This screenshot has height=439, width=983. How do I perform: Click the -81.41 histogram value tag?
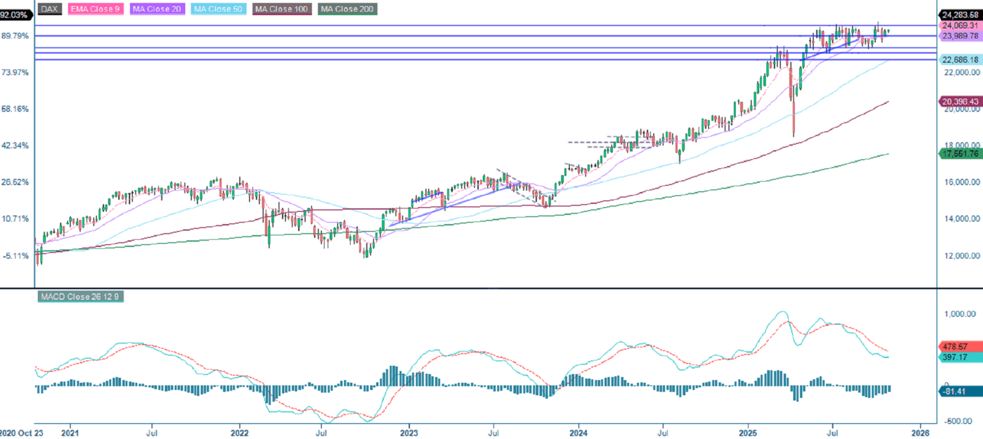pos(960,391)
